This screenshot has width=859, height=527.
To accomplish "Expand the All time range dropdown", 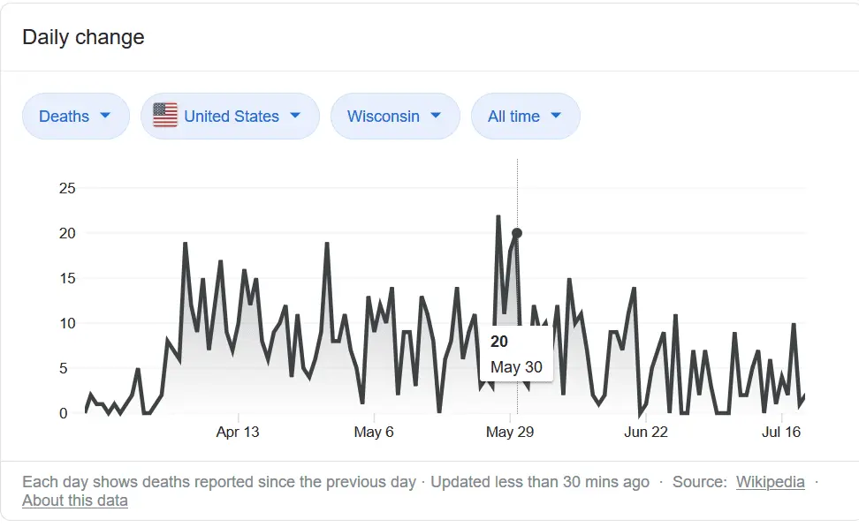I will 525,117.
